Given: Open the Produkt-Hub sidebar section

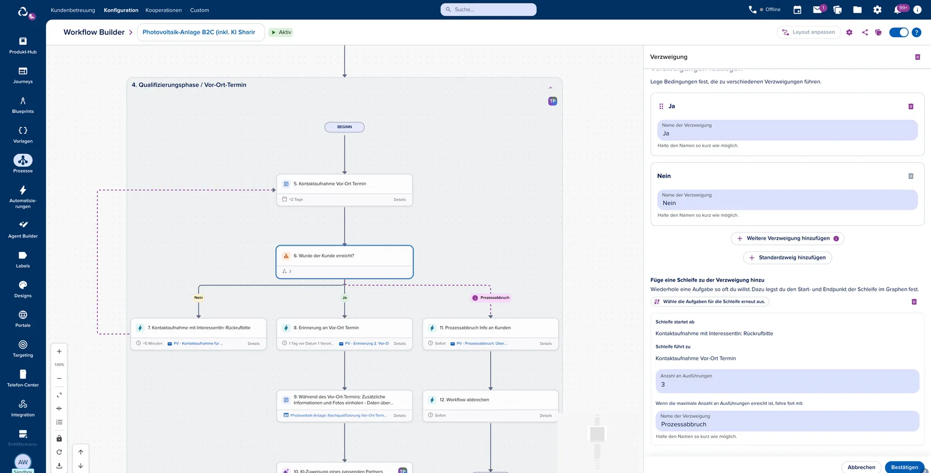Looking at the screenshot, I should (23, 45).
